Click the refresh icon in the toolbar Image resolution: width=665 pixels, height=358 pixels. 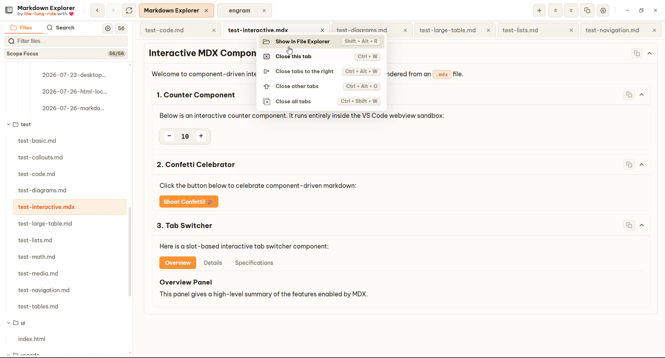coord(129,10)
